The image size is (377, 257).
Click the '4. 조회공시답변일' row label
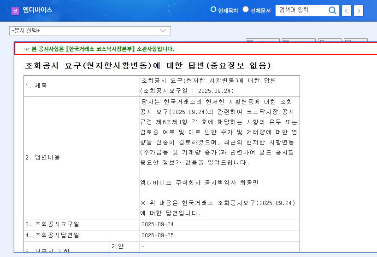[52, 235]
